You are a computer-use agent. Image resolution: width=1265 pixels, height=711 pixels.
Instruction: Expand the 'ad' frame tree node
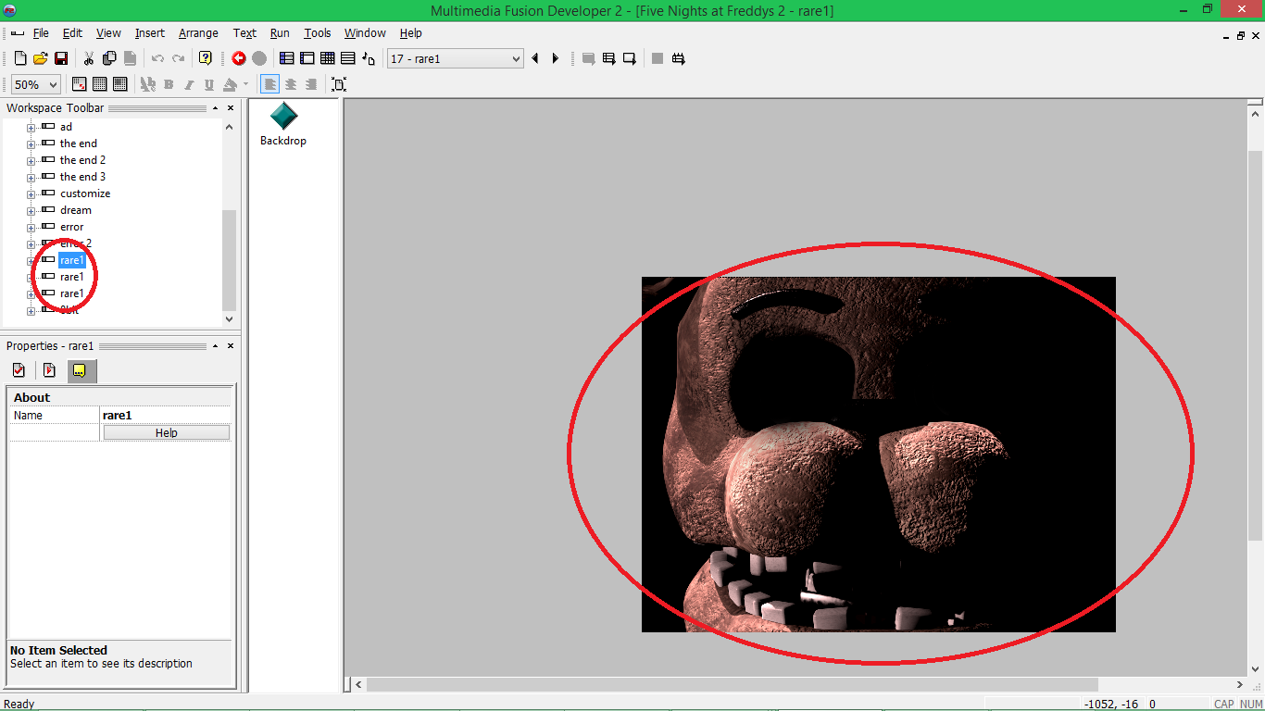pos(31,128)
